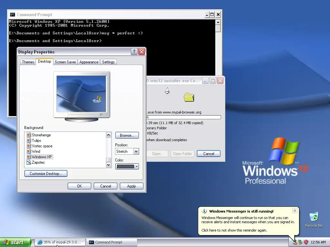The image size is (330, 247).
Task: Click the Windows XP wallpaper icon
Action: pyautogui.click(x=29, y=157)
